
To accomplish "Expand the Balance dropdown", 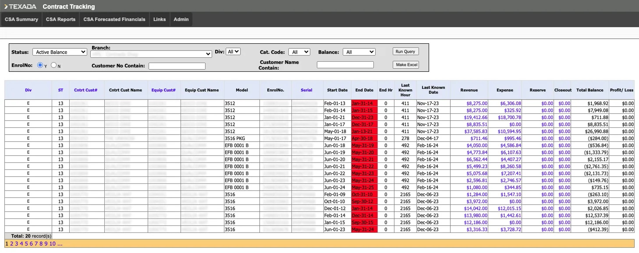I will 359,52.
